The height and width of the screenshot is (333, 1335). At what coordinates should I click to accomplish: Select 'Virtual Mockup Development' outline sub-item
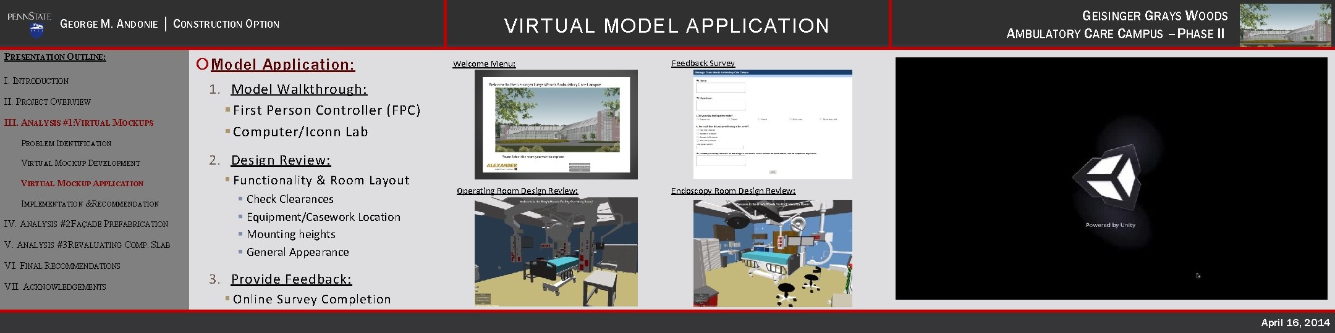tap(81, 163)
